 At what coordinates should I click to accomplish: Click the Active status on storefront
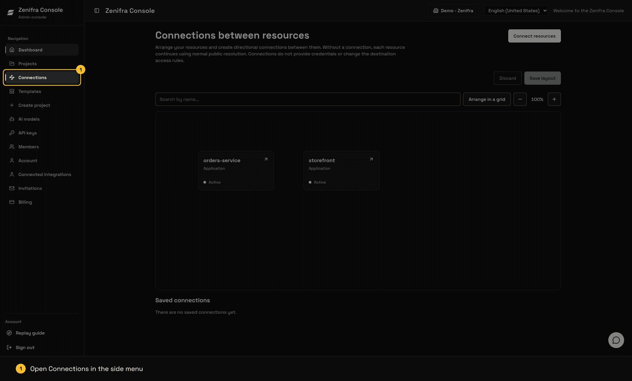(x=317, y=182)
